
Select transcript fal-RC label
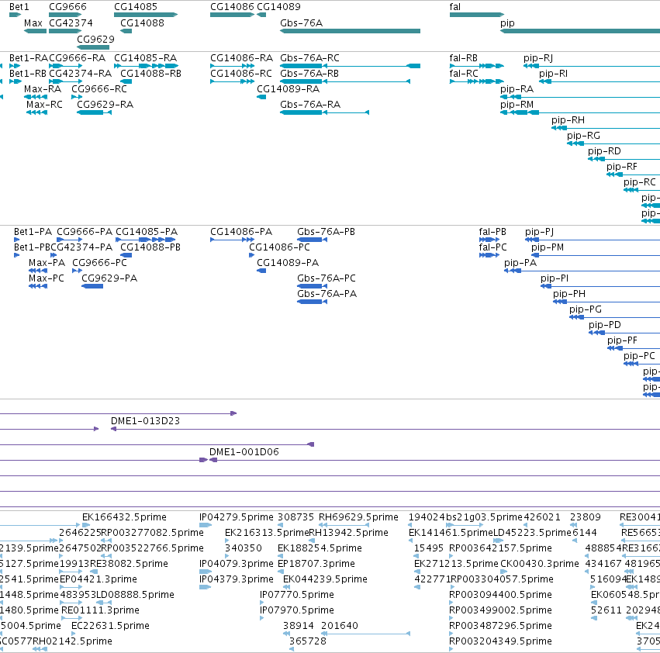[464, 74]
